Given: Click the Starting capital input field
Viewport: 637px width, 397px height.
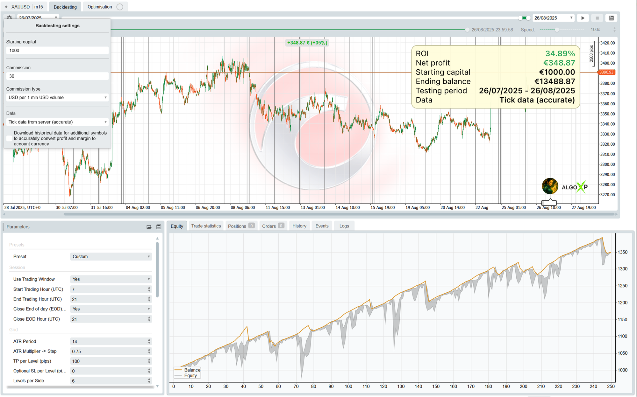Looking at the screenshot, I should tap(57, 50).
